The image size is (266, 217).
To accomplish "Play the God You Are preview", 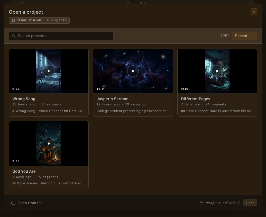I will click(49, 143).
